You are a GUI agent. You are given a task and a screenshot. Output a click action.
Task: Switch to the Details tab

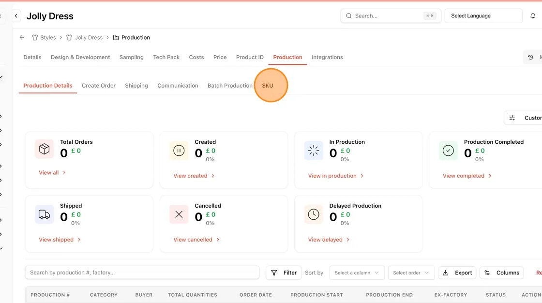[32, 58]
